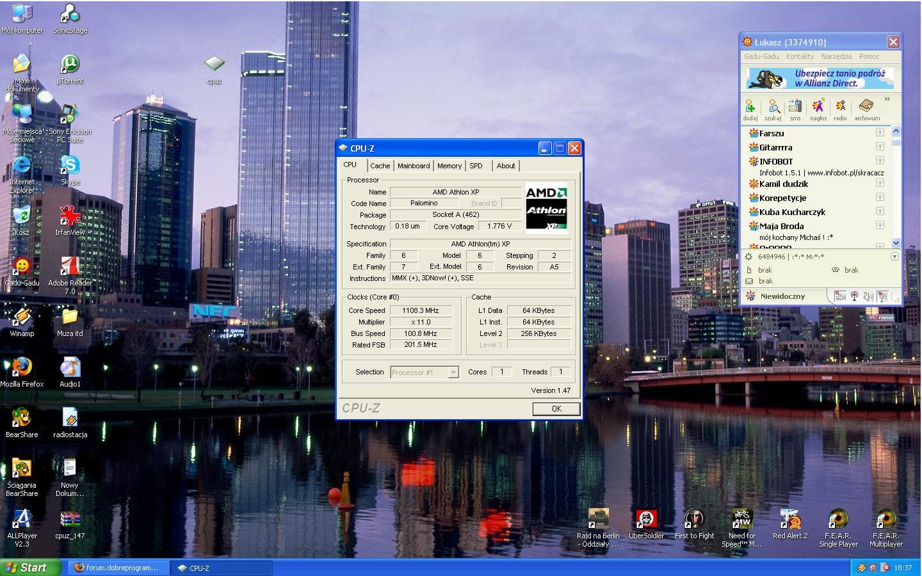Image resolution: width=922 pixels, height=576 pixels.
Task: Click the CPU-Z taskbar button
Action: pos(222,568)
